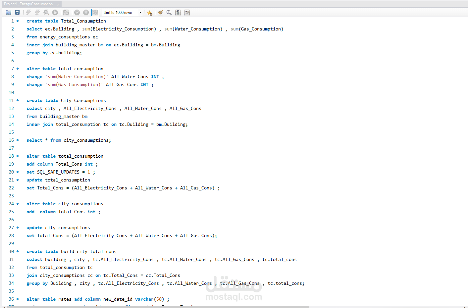Click "new_date_id" on line 36
This screenshot has height=308, width=468.
(x=118, y=299)
